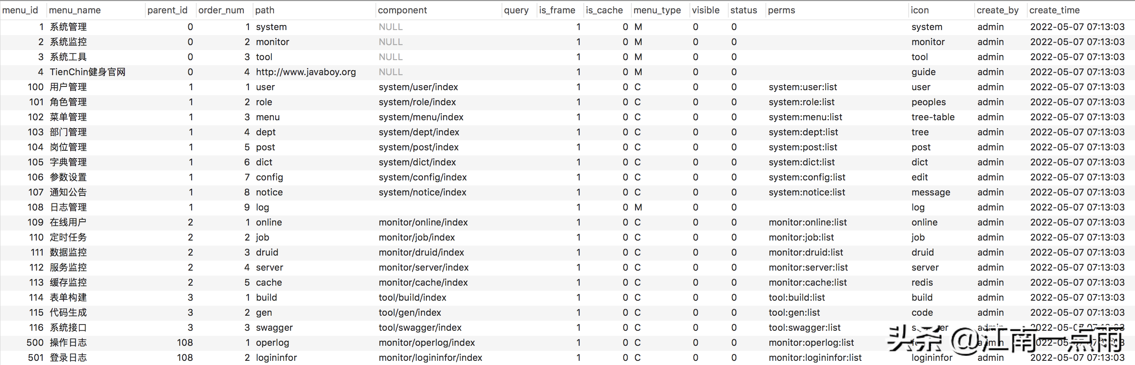Select the peoples icon cell

click(x=928, y=102)
